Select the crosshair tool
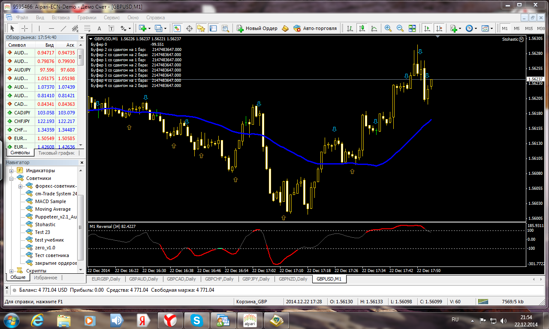This screenshot has height=329, width=549. pyautogui.click(x=25, y=28)
